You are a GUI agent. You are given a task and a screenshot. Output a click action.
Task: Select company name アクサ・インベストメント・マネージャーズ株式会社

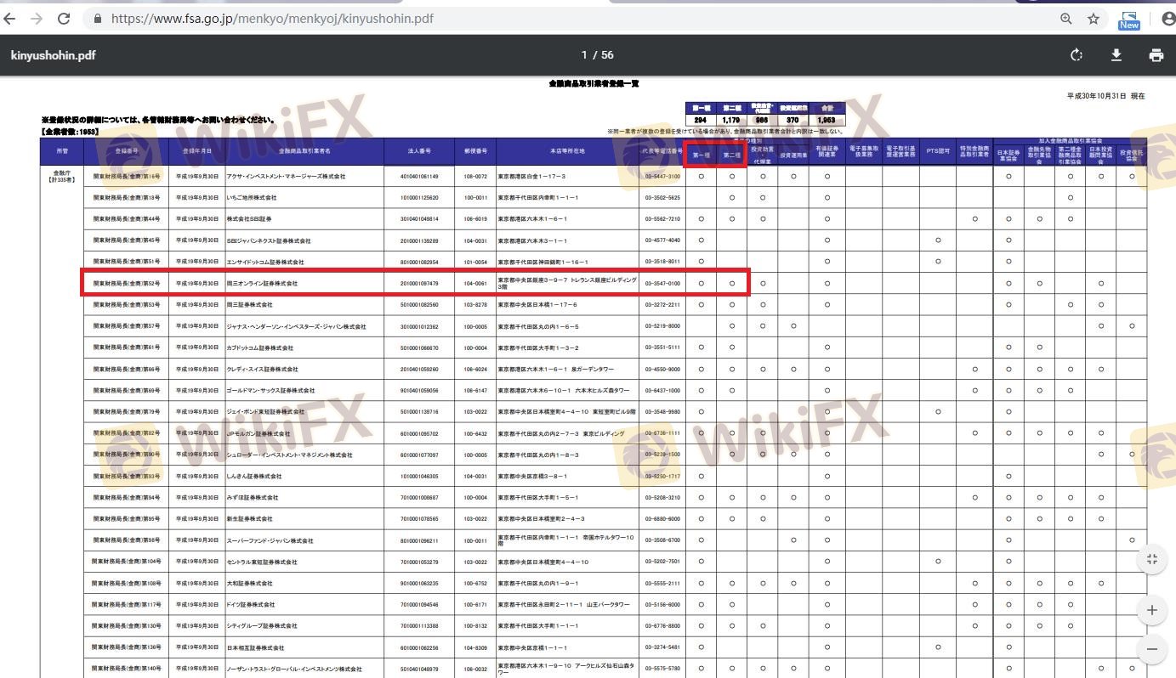pyautogui.click(x=286, y=177)
